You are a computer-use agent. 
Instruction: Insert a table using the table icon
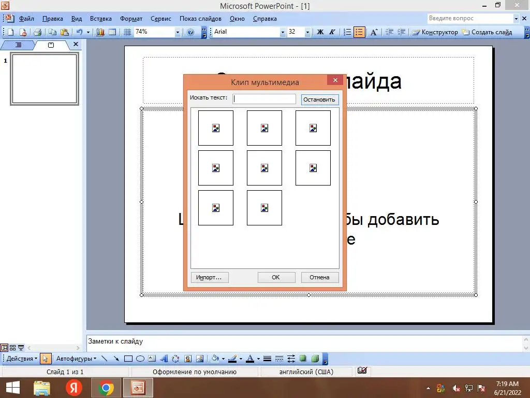[112, 32]
